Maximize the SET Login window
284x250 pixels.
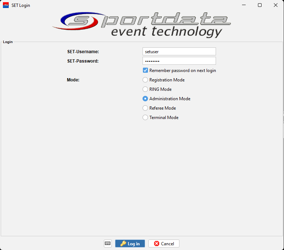tap(260, 5)
